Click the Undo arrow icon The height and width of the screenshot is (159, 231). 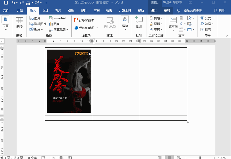coord(13,3)
